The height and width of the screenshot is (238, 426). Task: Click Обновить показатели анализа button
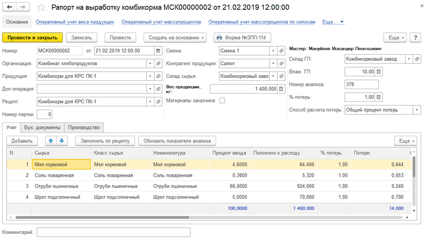pyautogui.click(x=177, y=141)
